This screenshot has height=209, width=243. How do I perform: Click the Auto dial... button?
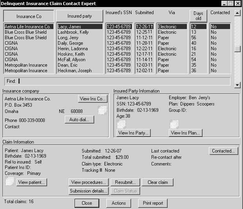pos(79,120)
